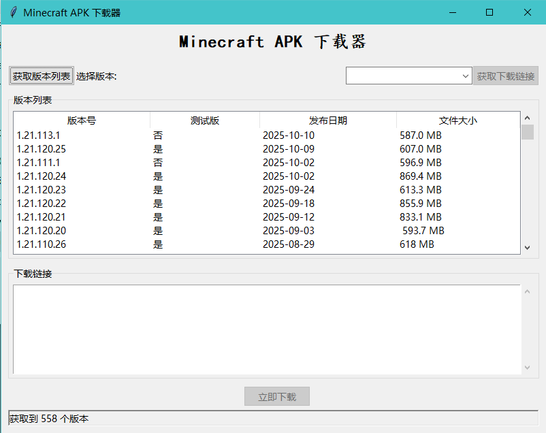The width and height of the screenshot is (546, 433).
Task: Click the 获取下载链接 button
Action: 505,76
